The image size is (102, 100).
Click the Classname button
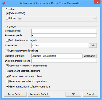tap(89, 56)
